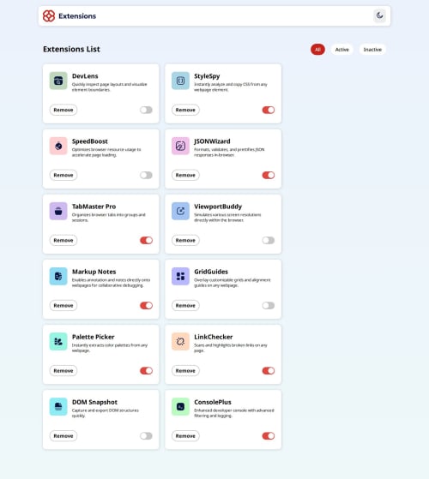The image size is (429, 479).
Task: Remove the ConsolePlus extension
Action: (185, 436)
